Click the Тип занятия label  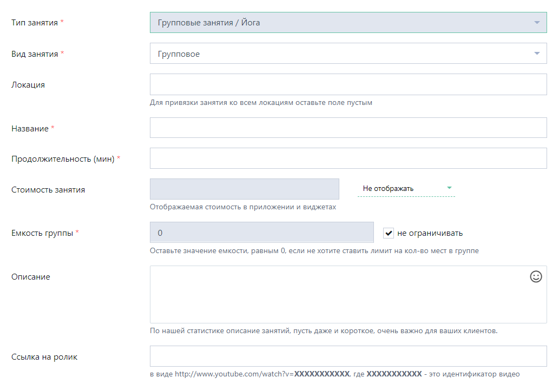35,23
